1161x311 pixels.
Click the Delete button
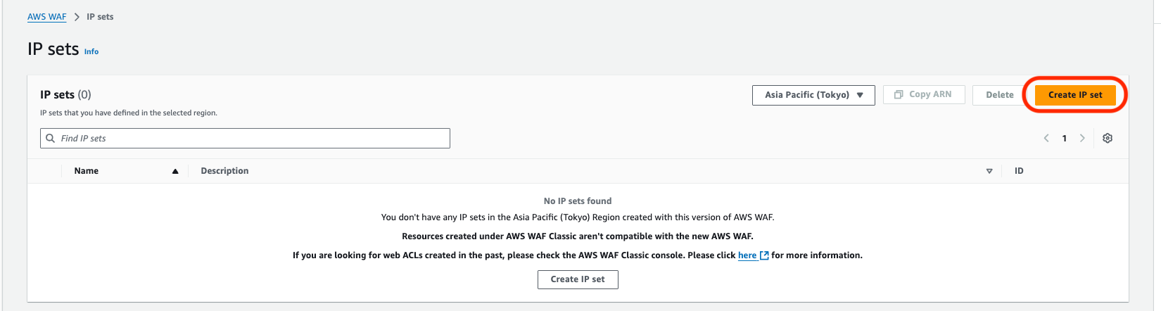tap(999, 95)
